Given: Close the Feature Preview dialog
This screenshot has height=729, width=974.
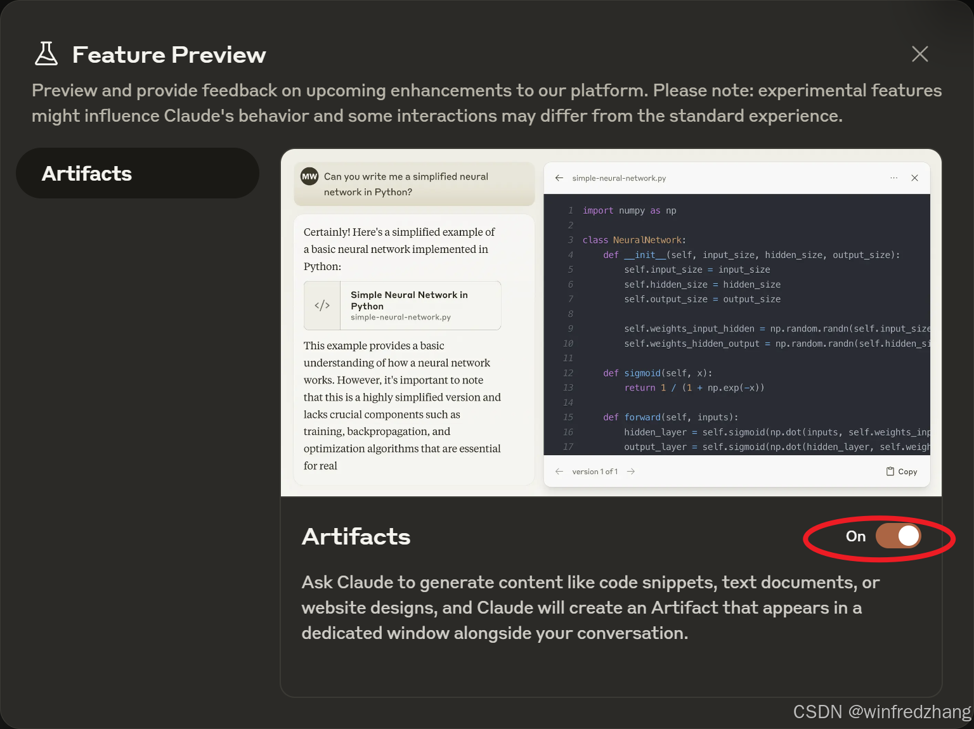Looking at the screenshot, I should [919, 54].
